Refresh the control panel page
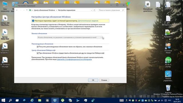 [94, 10]
